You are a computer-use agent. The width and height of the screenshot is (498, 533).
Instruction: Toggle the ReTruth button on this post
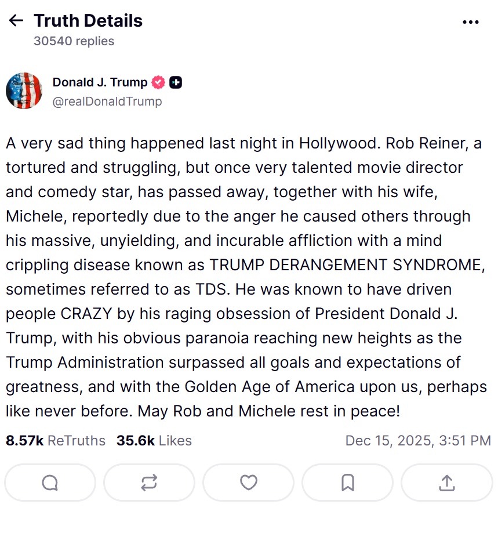click(x=149, y=483)
